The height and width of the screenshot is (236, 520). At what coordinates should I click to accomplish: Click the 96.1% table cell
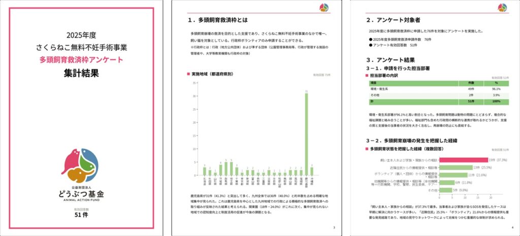(x=497, y=89)
